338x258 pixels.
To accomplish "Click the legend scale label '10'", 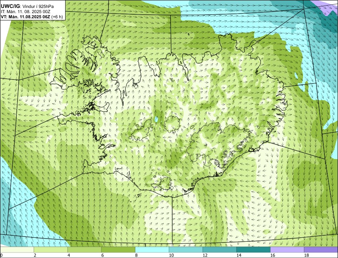I will [171, 255].
